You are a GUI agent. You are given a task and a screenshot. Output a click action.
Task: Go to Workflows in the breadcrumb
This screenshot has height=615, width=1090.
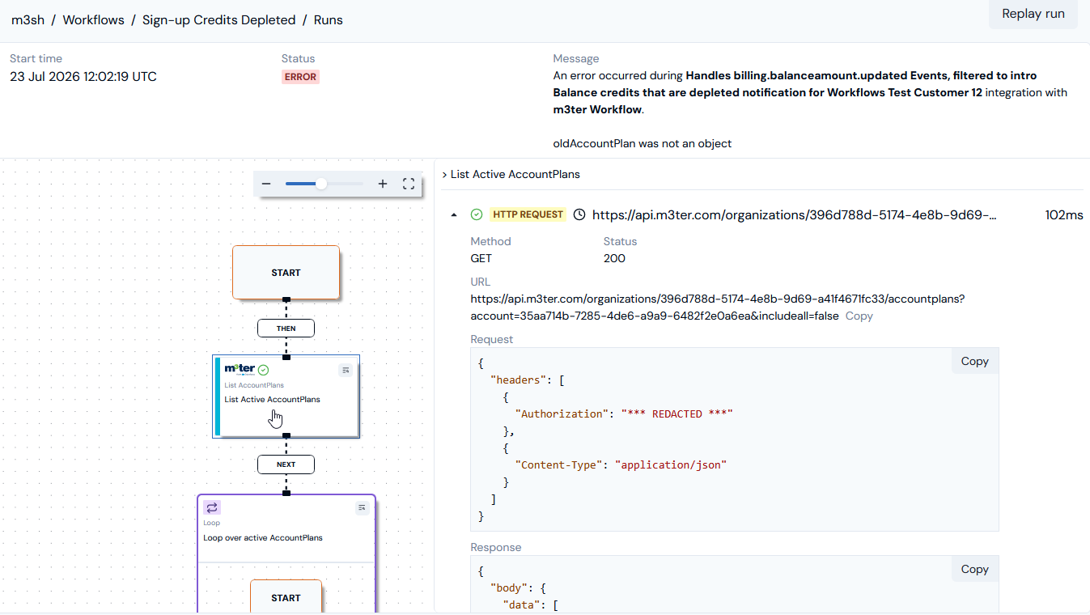coord(93,20)
